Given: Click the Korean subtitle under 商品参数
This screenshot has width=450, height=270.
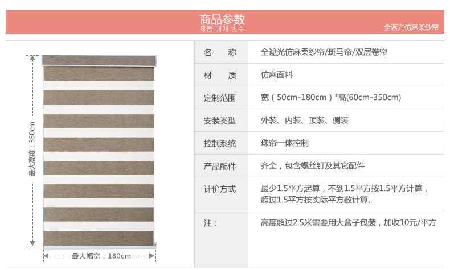Looking at the screenshot, I should click(x=222, y=28).
